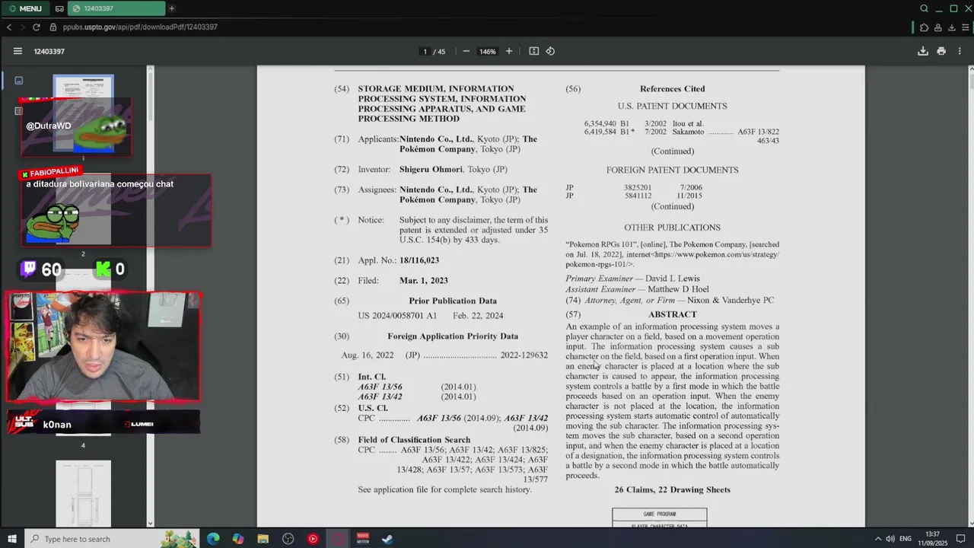The height and width of the screenshot is (548, 974).
Task: Open browser search magnifier icon
Action: [x=924, y=8]
